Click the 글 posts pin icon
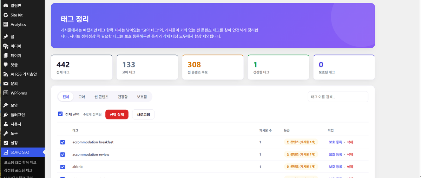Screen dimensions: 421x178 (6, 37)
